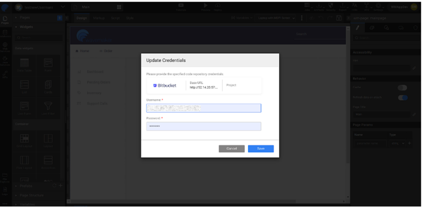Open Web Services in left rail
Screen dimensions: 422x207
tap(5, 47)
